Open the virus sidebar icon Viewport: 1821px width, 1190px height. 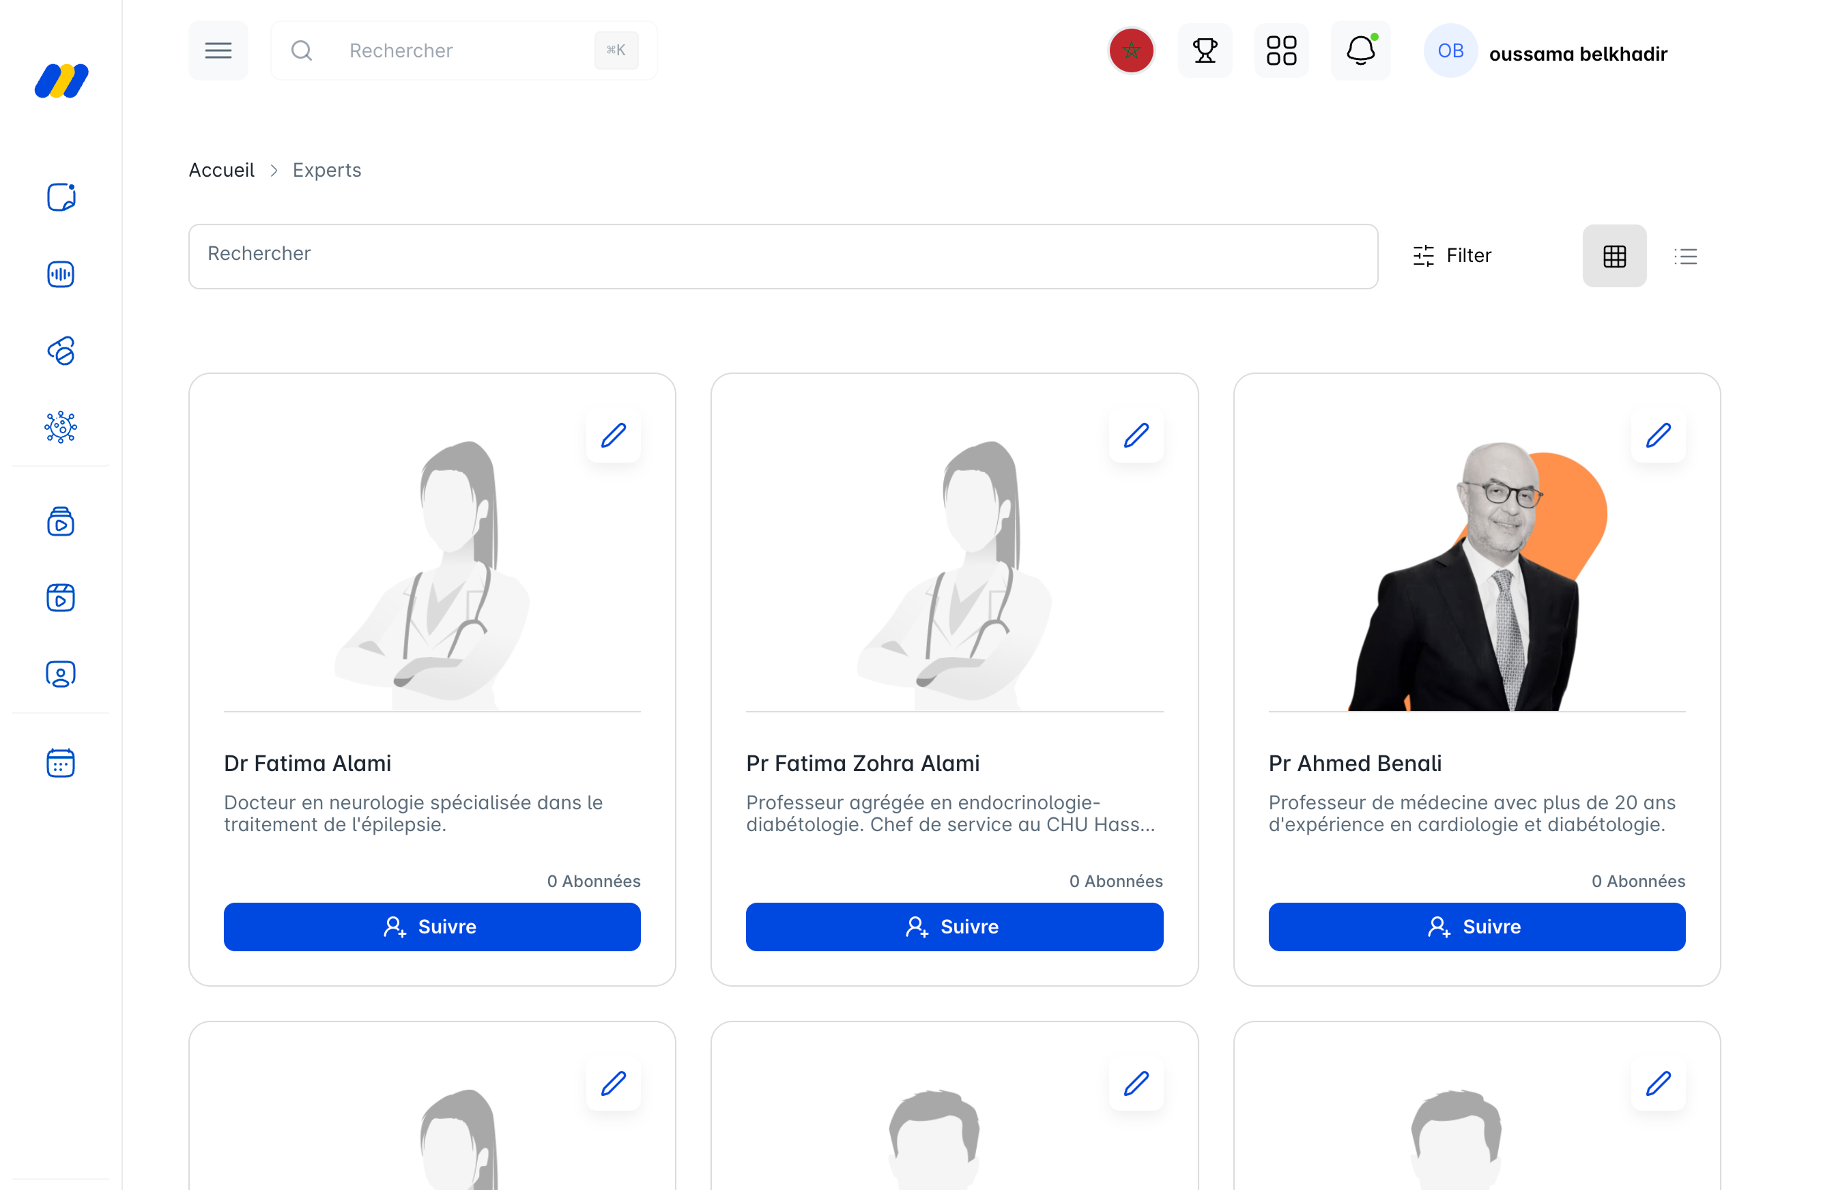point(61,426)
